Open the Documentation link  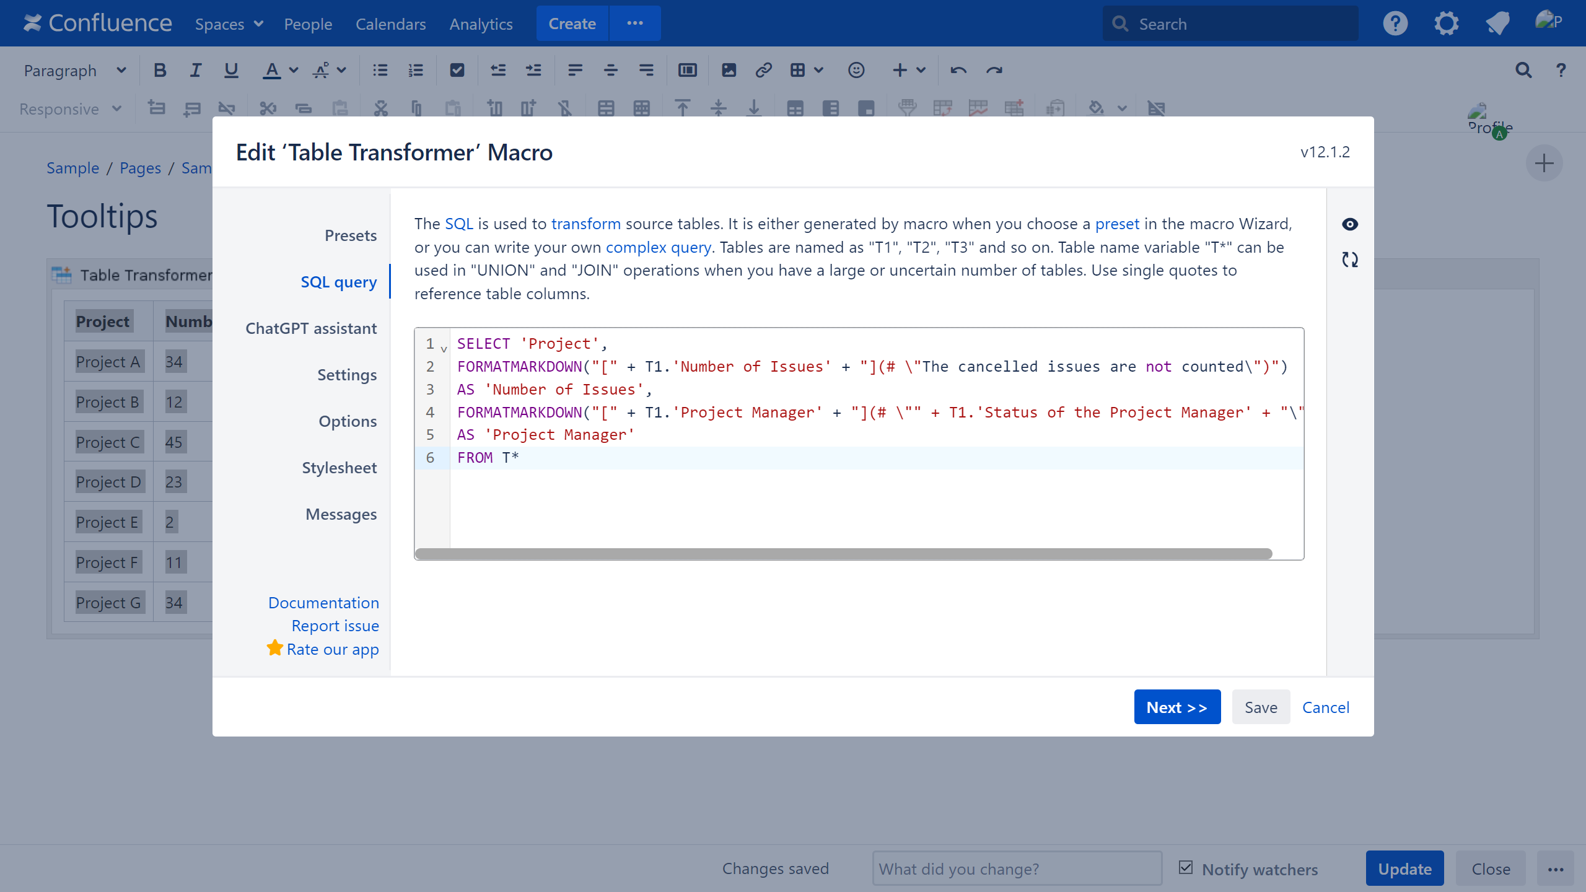click(323, 603)
